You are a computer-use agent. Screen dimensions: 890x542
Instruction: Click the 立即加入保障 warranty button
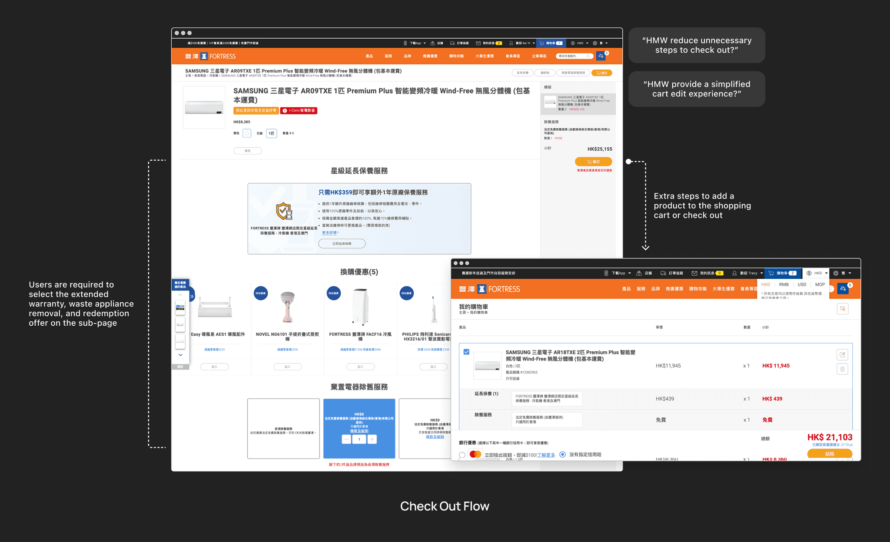(342, 244)
